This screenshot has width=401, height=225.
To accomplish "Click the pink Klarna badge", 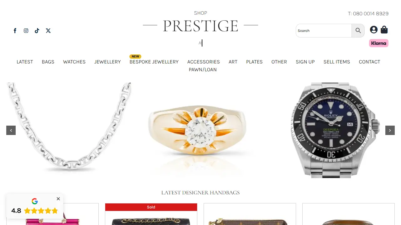I will pyautogui.click(x=379, y=43).
